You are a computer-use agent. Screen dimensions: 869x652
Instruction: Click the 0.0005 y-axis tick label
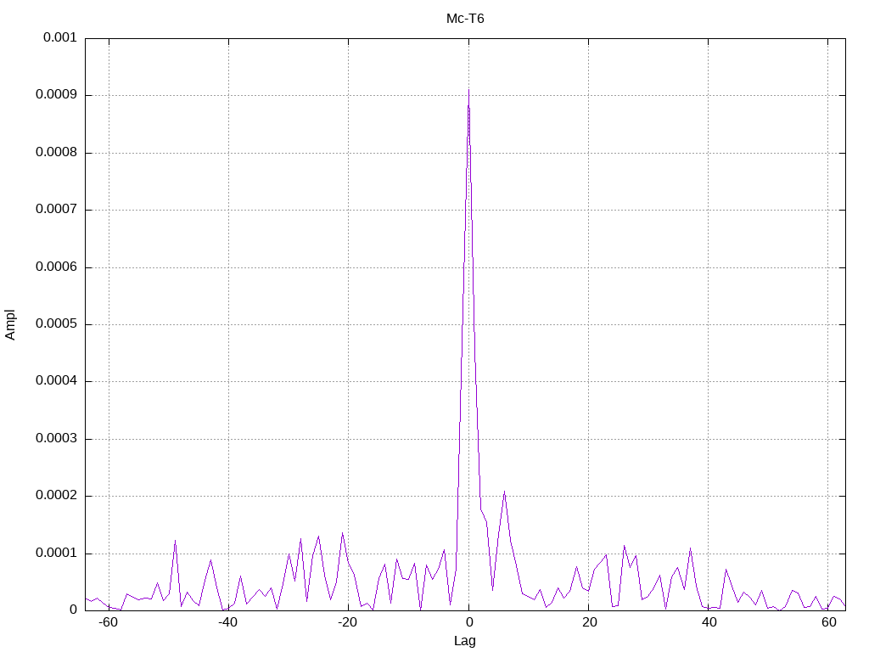(x=56, y=324)
